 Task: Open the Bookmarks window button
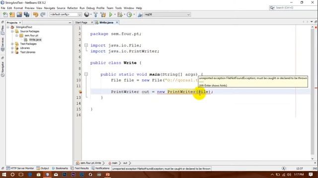pos(60,168)
